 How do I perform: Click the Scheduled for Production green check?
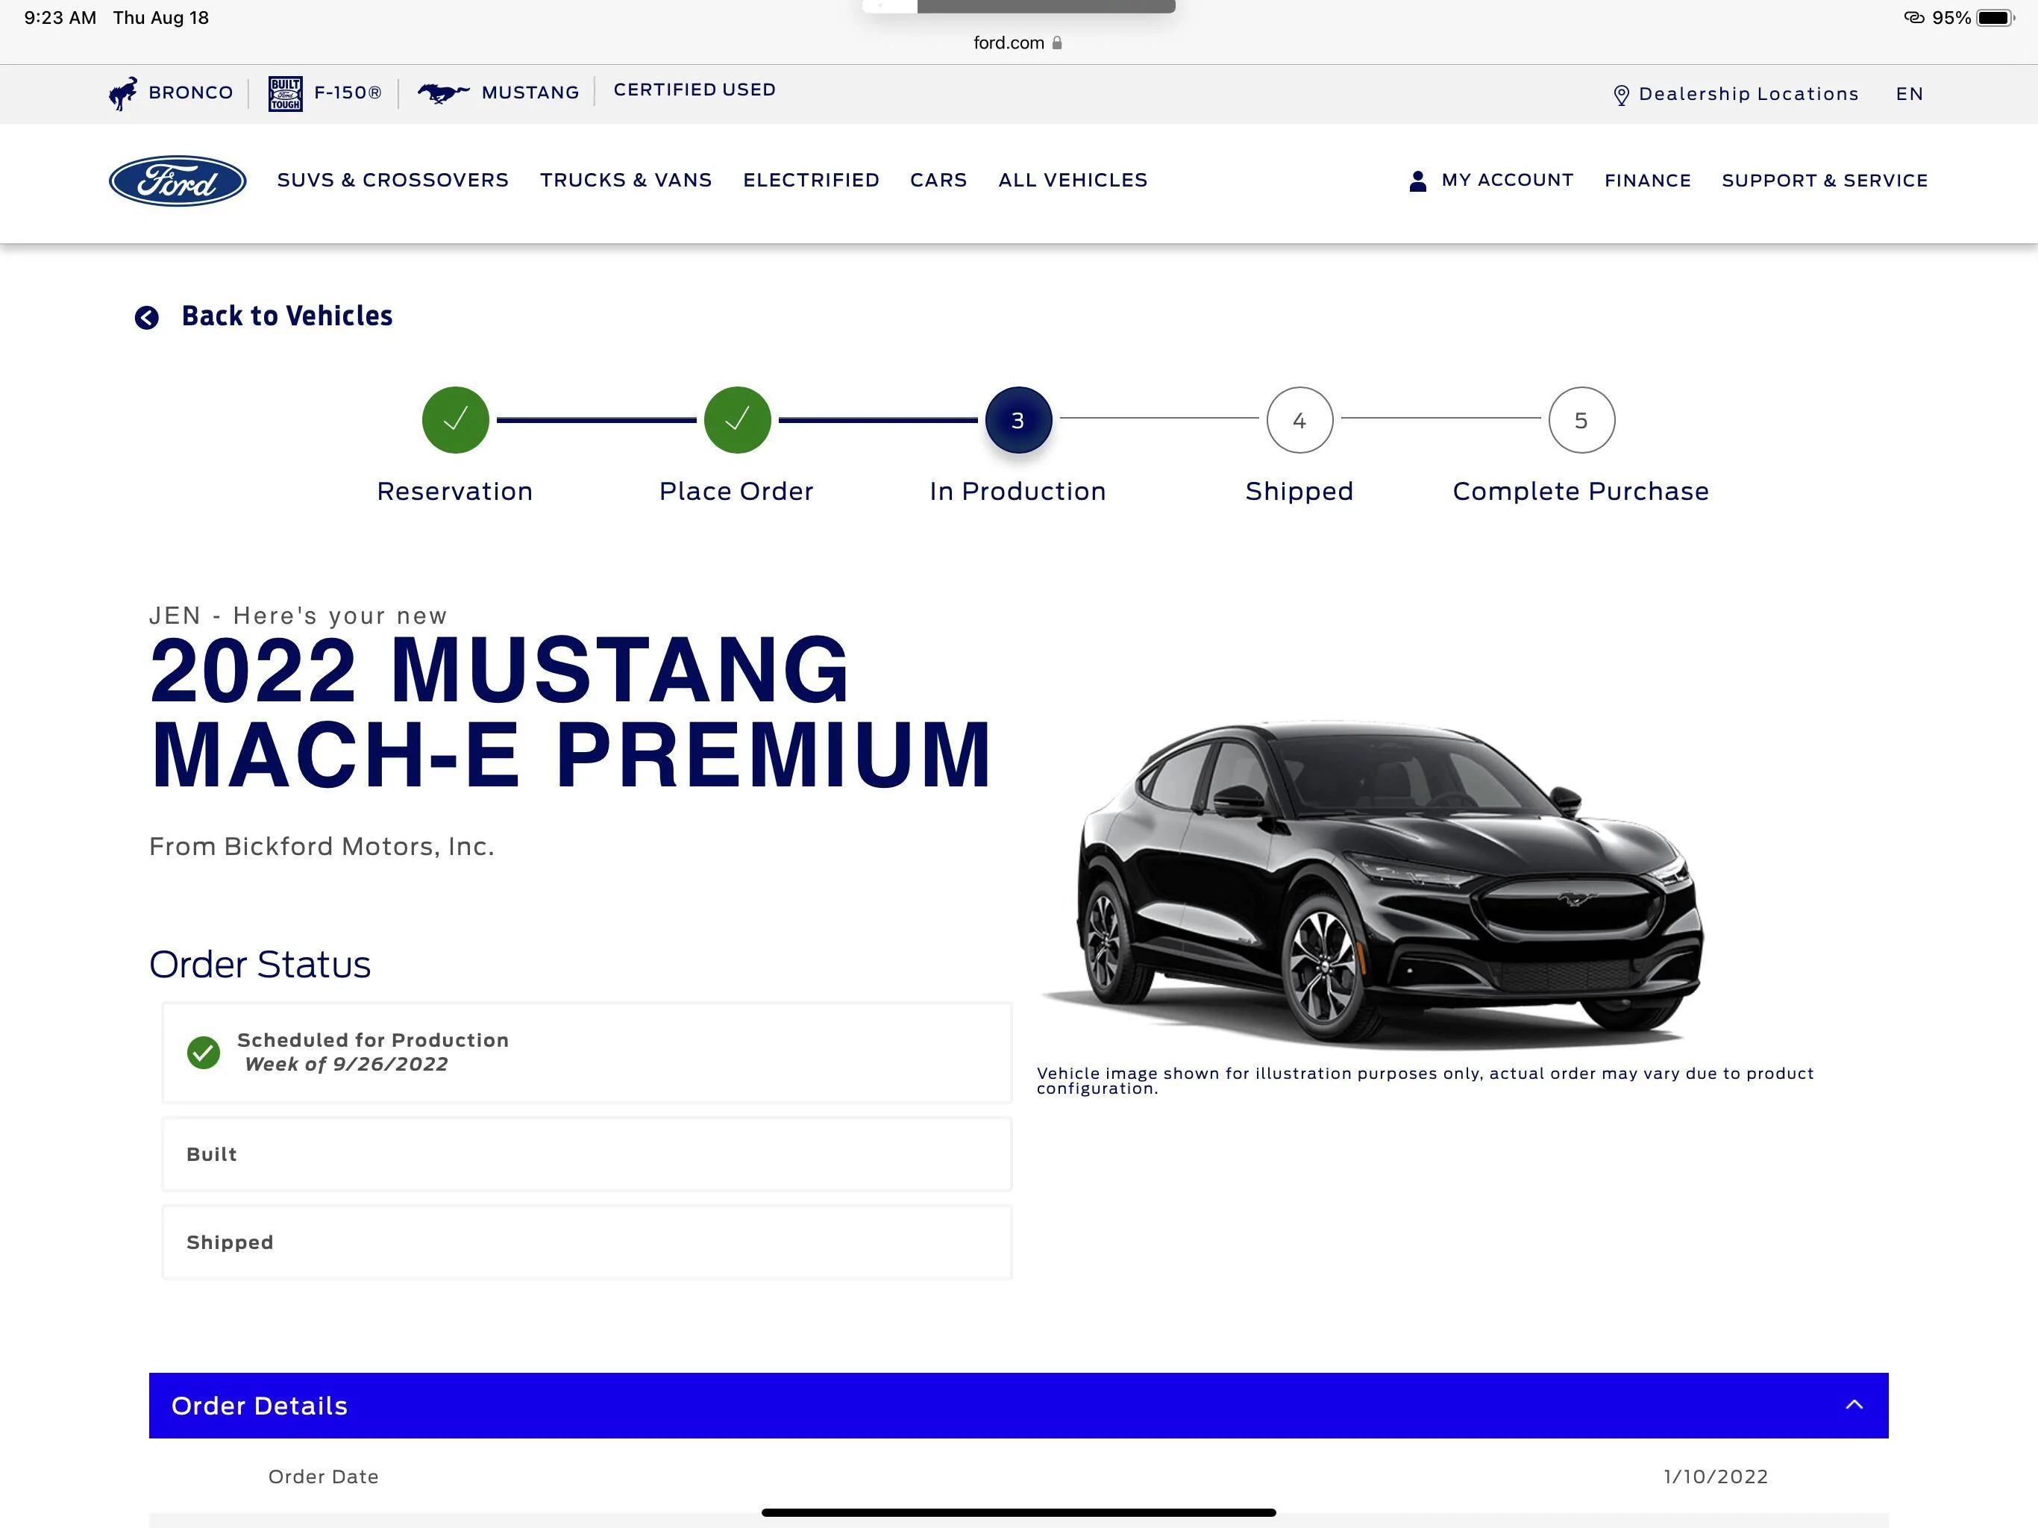click(204, 1053)
